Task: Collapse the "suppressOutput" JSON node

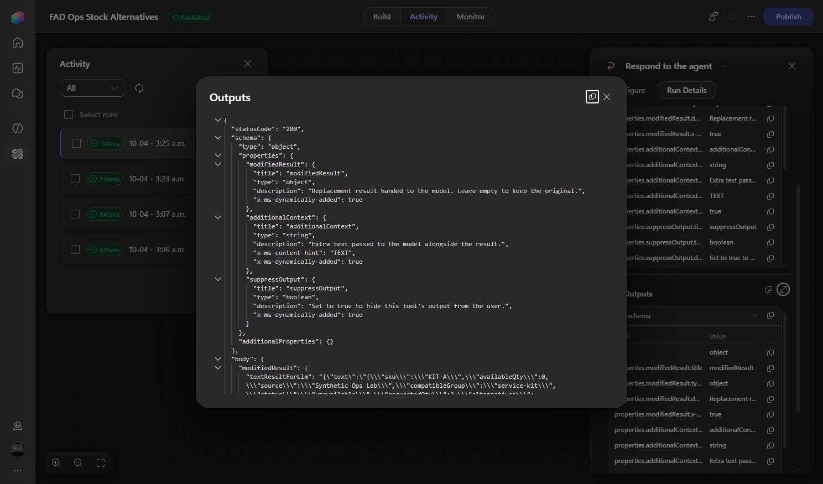Action: (218, 279)
